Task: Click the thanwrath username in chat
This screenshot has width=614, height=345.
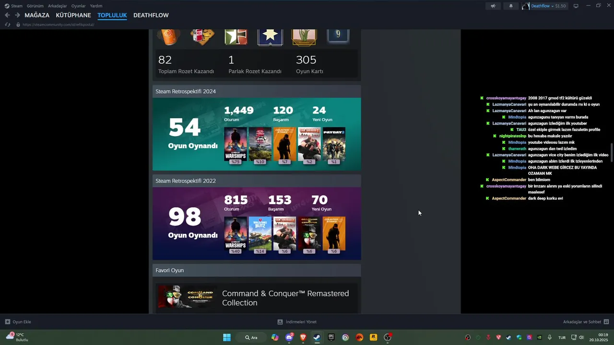Action: point(517,149)
